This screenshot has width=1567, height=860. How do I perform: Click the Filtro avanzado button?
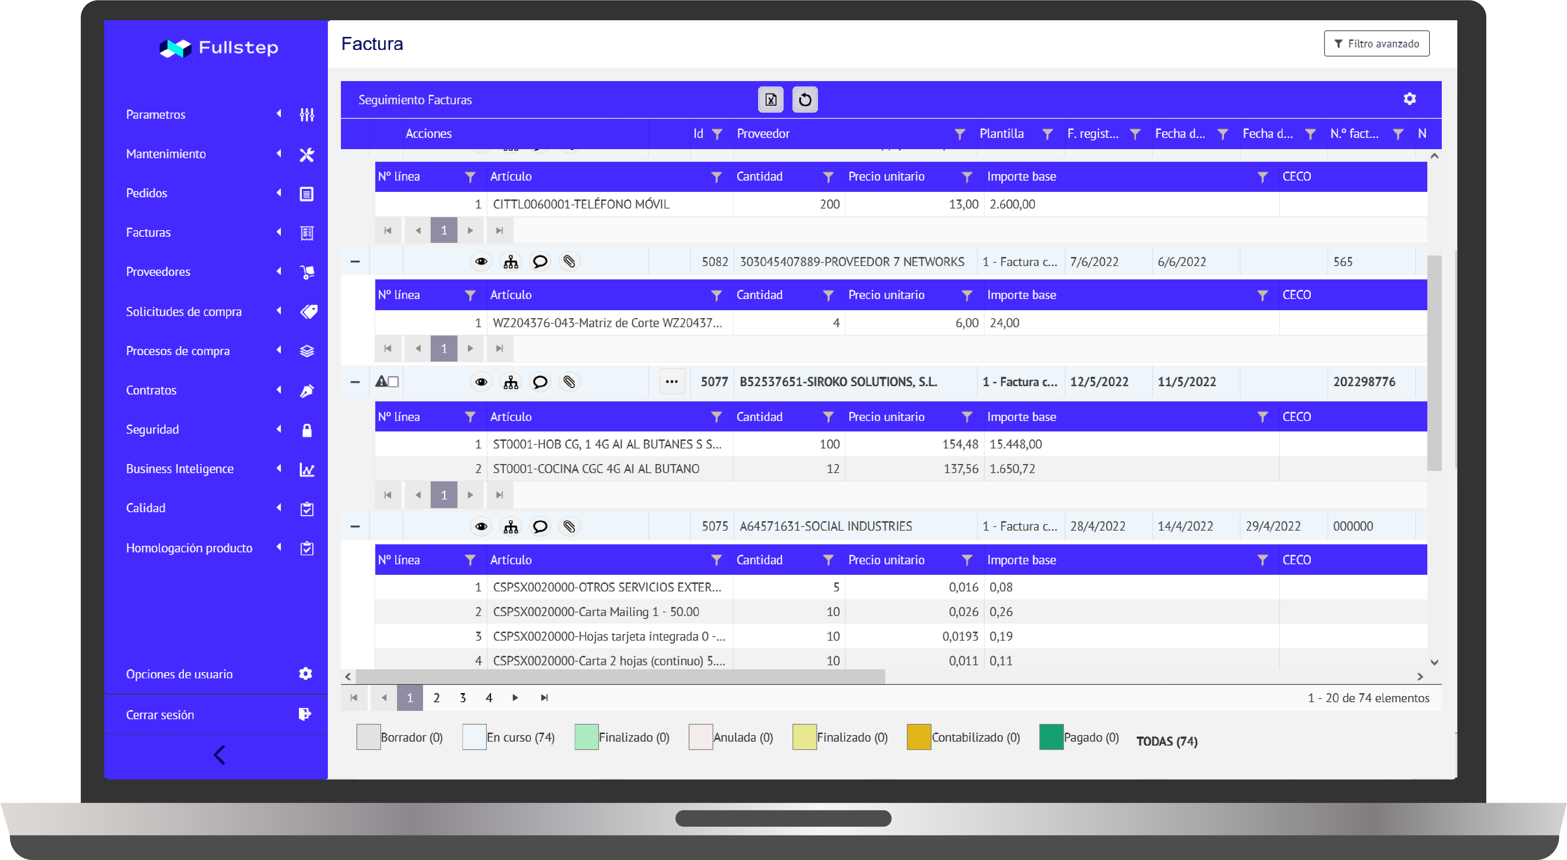pos(1376,44)
